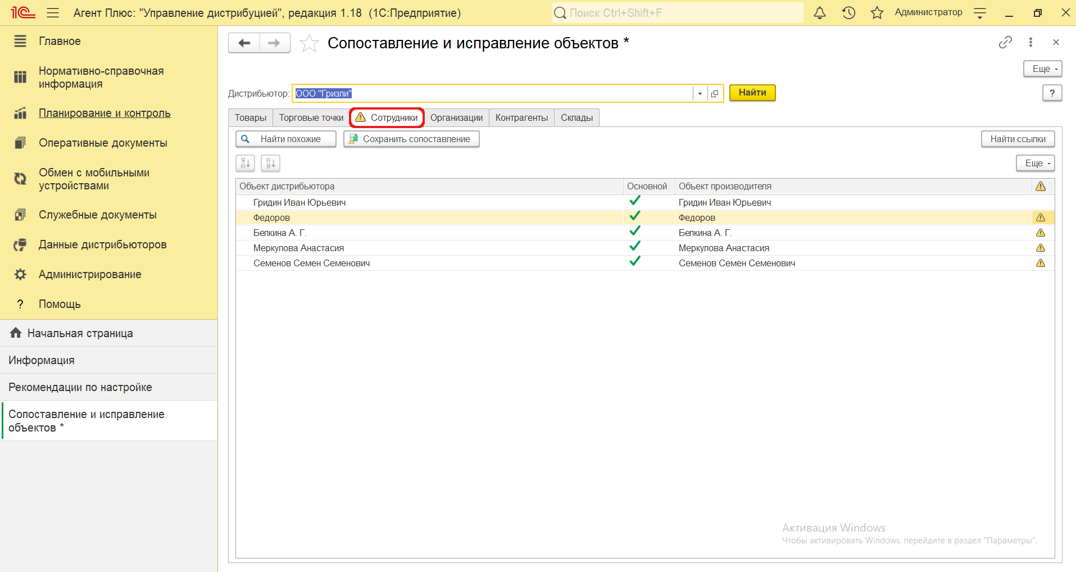Navigate back with the left arrow
This screenshot has height=572, width=1076.
click(x=244, y=43)
